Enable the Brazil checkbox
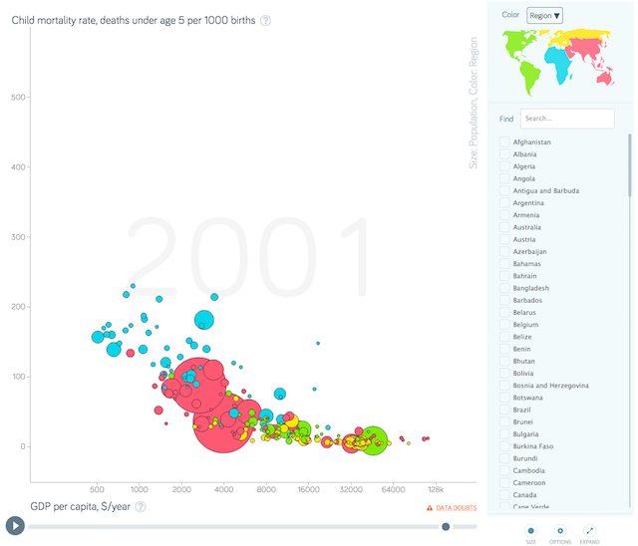Screen dimensions: 638x546 504,409
